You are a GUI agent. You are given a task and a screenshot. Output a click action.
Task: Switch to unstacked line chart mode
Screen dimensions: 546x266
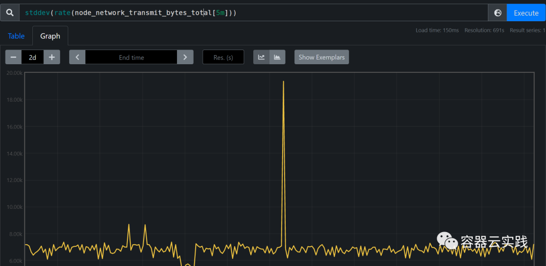point(261,57)
